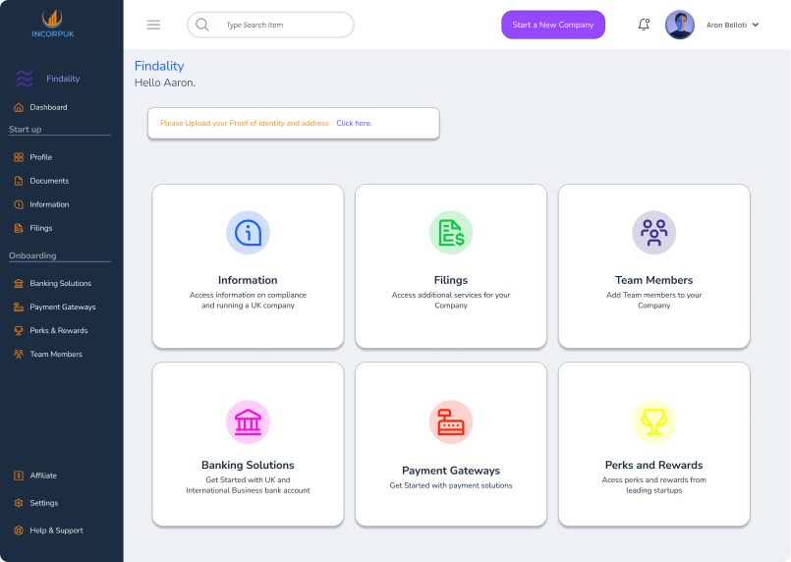791x562 pixels.
Task: Click the purple Team Members card icon
Action: [653, 233]
